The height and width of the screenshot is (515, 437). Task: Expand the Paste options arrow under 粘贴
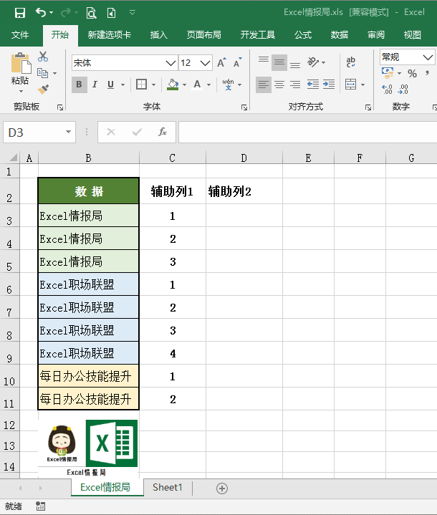(21, 91)
